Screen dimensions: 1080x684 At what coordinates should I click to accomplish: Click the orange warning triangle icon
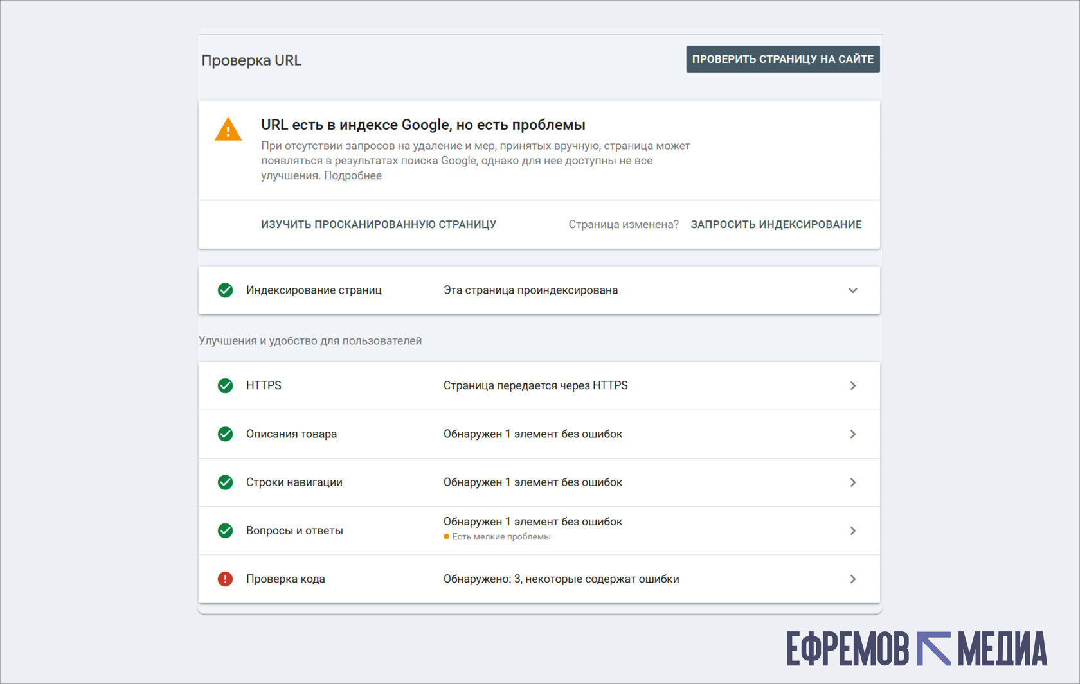coord(228,130)
